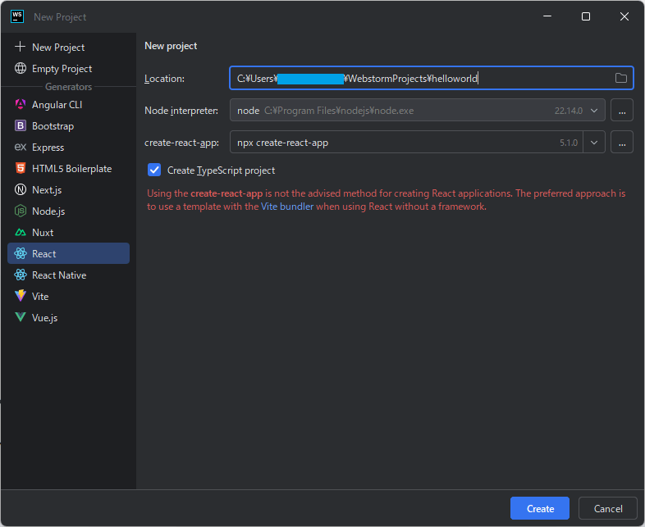645x527 pixels.
Task: Click the 22.14.0 node version text
Action: [569, 111]
